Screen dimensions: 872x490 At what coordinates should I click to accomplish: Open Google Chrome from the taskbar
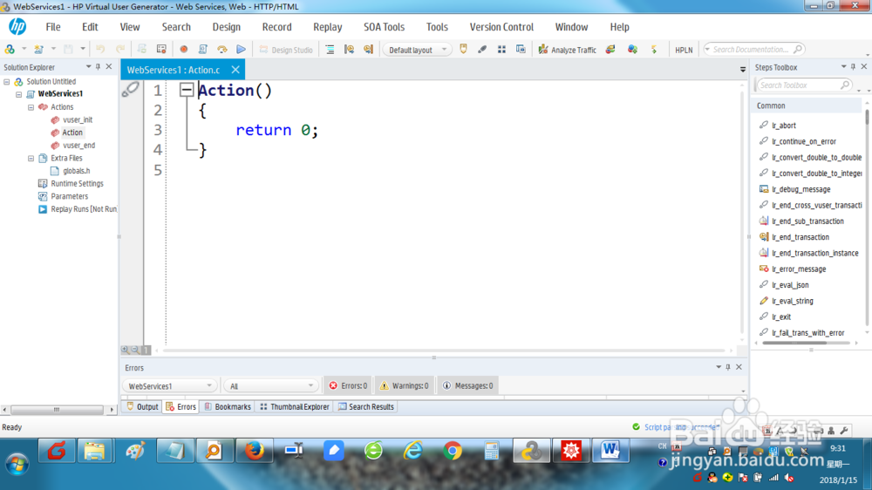[452, 451]
